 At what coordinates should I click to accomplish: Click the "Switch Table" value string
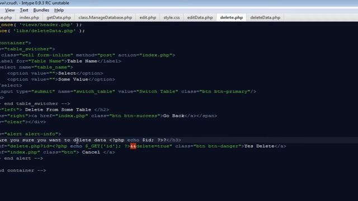(x=157, y=92)
